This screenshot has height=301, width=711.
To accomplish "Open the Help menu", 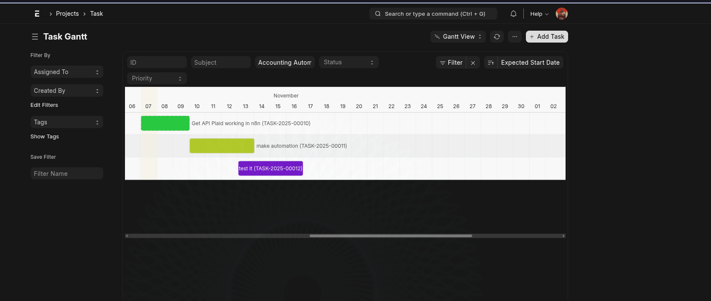I will 539,14.
